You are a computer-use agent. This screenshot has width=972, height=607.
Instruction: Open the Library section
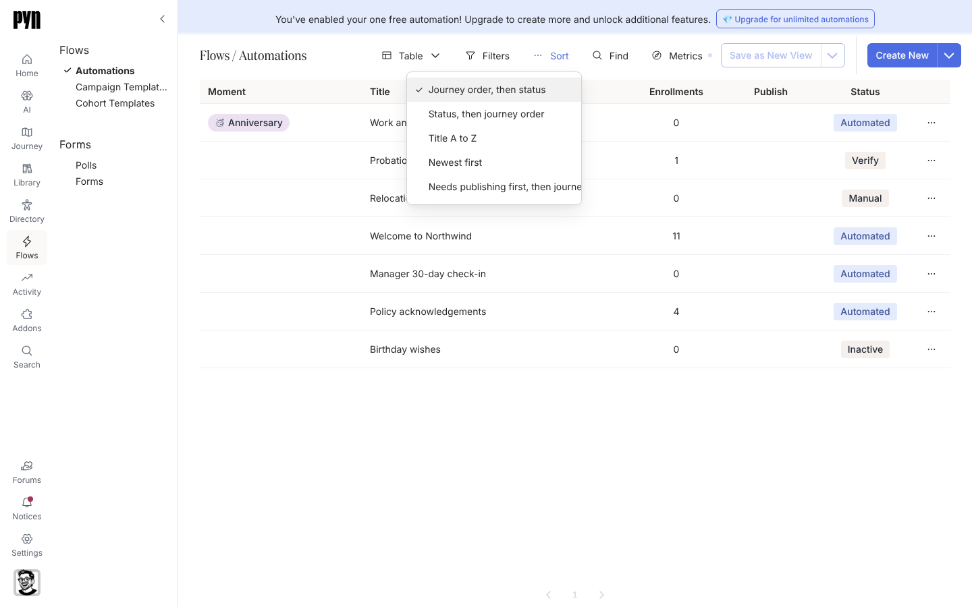(x=27, y=175)
